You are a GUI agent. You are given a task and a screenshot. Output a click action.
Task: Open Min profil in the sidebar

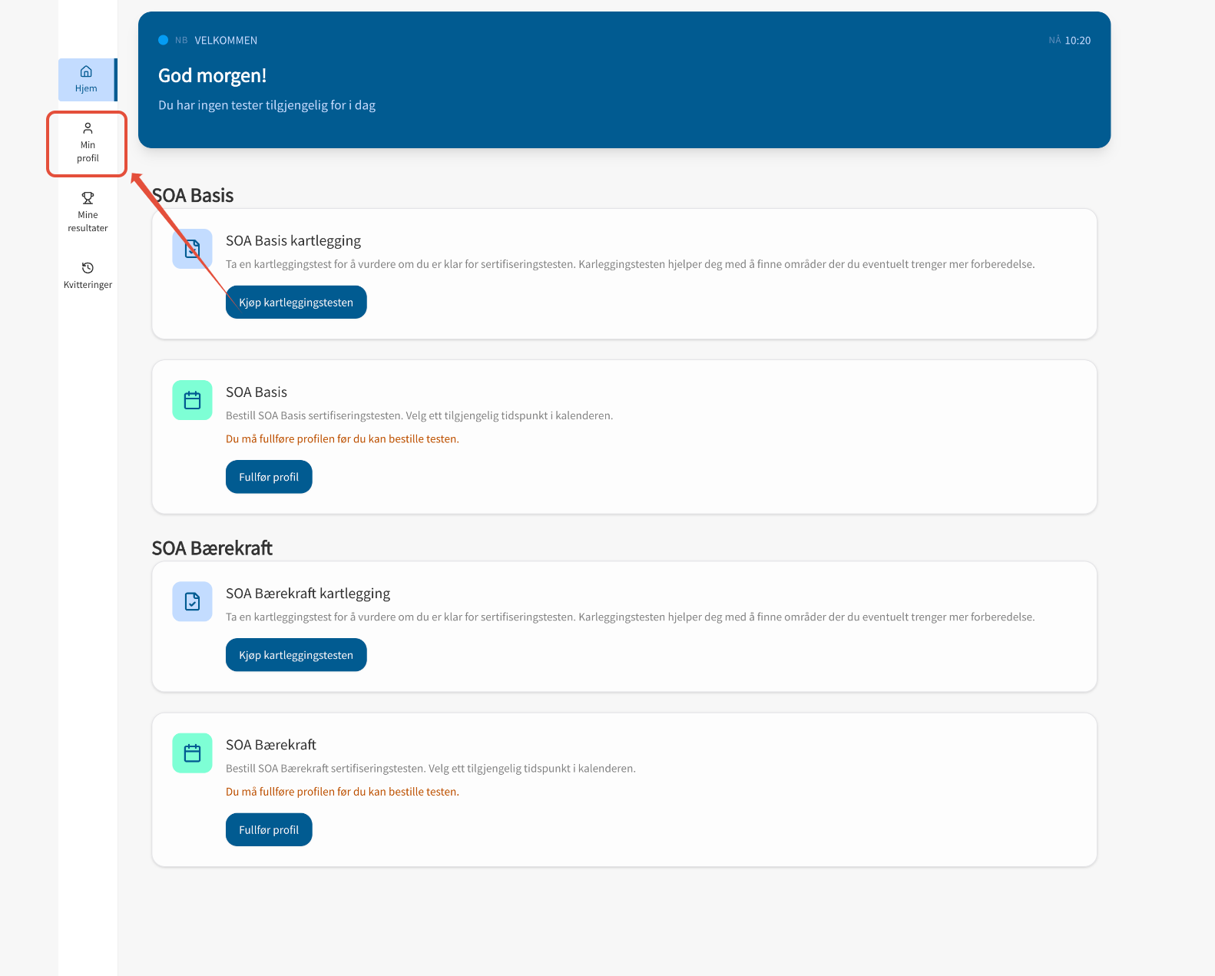point(88,144)
